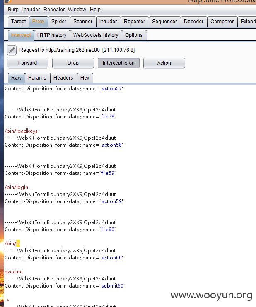This screenshot has height=307, width=256.
Task: Open the Burp menu
Action: 13,10
